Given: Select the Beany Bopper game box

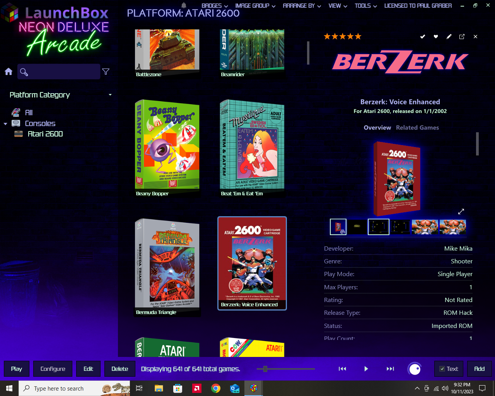Looking at the screenshot, I should click(167, 148).
